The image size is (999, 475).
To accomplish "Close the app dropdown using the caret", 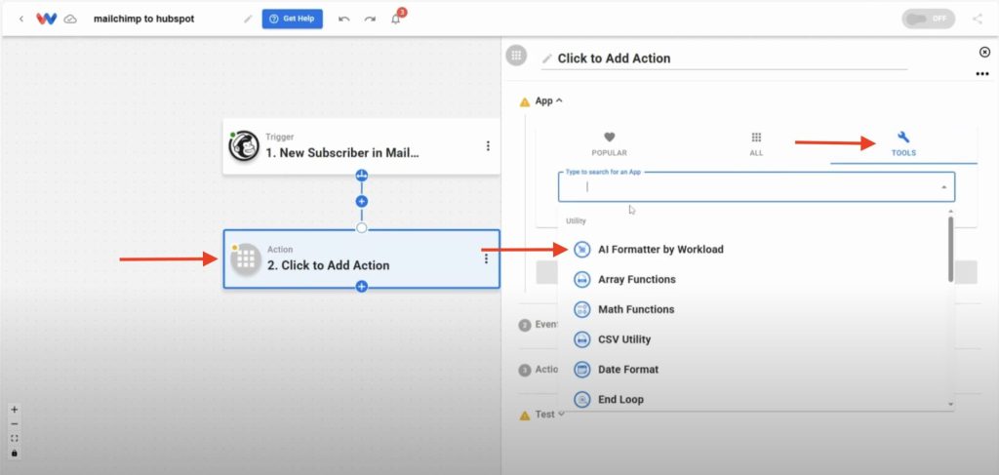I will click(943, 187).
